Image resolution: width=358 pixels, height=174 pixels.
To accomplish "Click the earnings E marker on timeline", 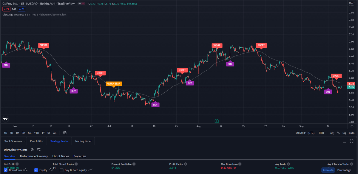I will 217,121.
